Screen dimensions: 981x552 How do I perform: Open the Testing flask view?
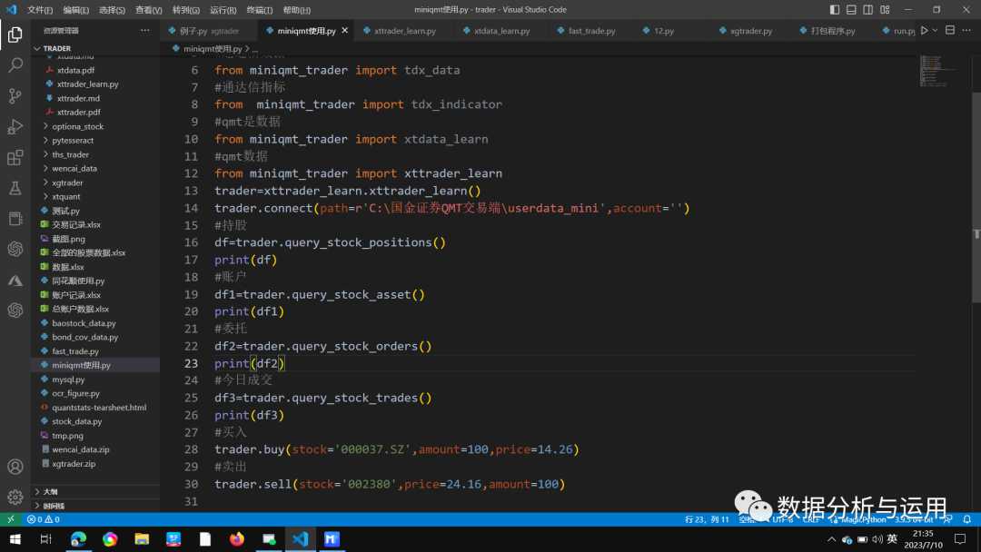15,188
